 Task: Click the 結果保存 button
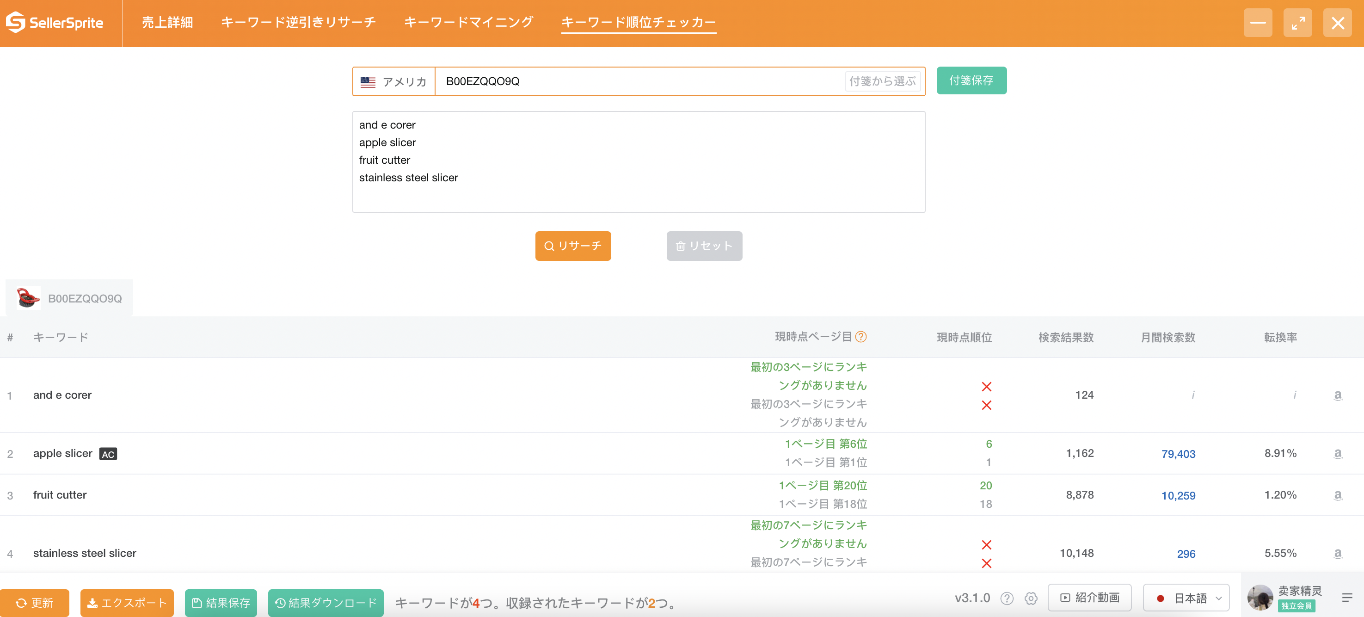pos(221,603)
